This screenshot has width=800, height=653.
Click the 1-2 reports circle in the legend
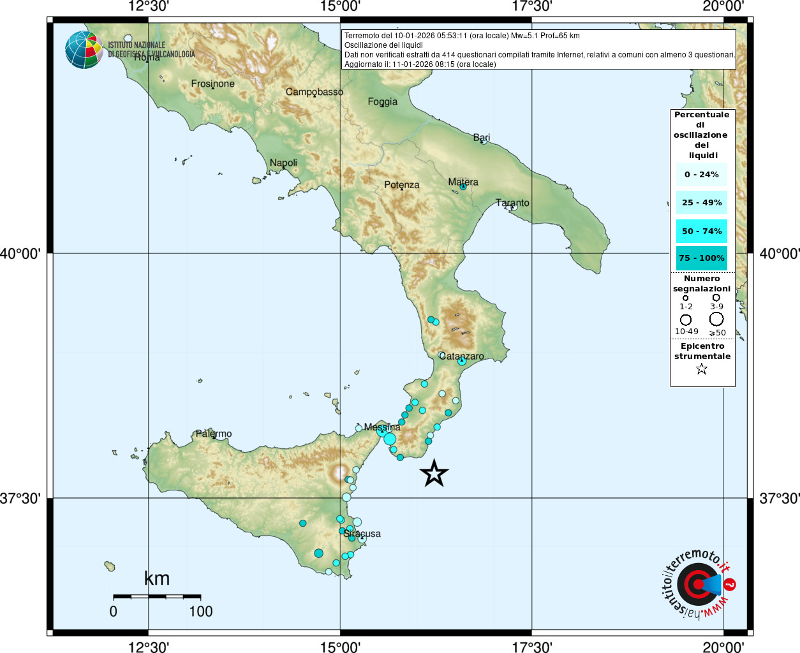(686, 298)
